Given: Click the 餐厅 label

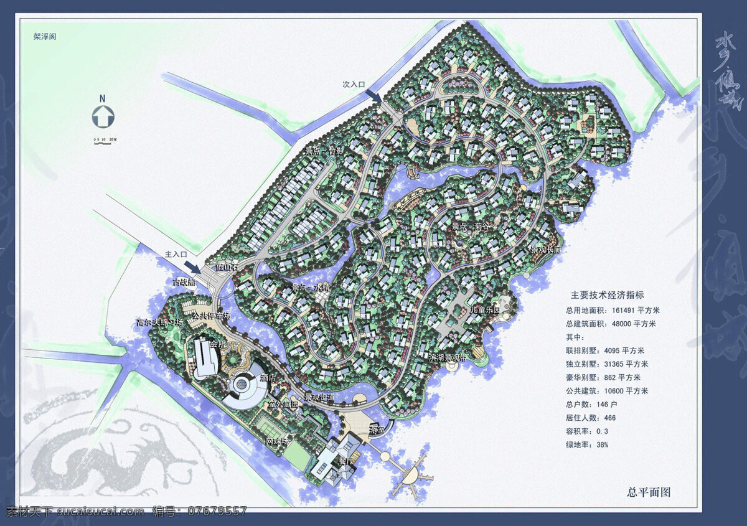Looking at the screenshot, I should pos(347,461).
